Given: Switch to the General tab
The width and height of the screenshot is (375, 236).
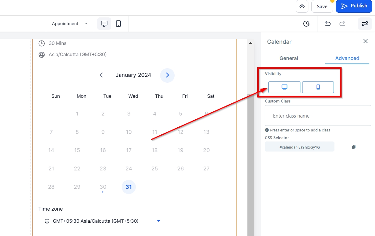Looking at the screenshot, I should click(x=289, y=58).
